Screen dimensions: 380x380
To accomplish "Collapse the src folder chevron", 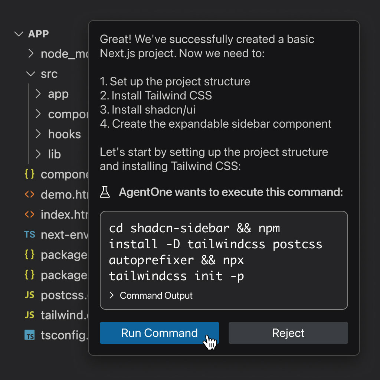I will (30, 74).
